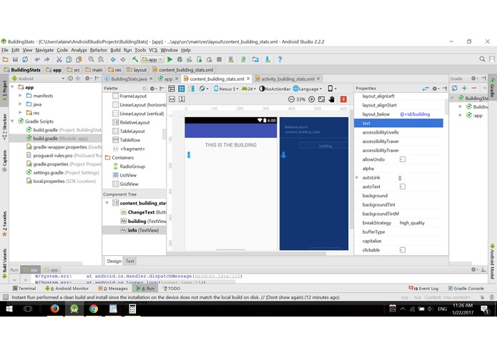Open the TODO tool window
The image size is (497, 353).
[x=172, y=289]
